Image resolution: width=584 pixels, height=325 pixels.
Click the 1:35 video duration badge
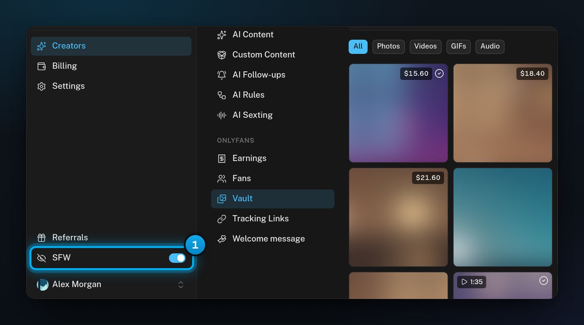pos(472,282)
